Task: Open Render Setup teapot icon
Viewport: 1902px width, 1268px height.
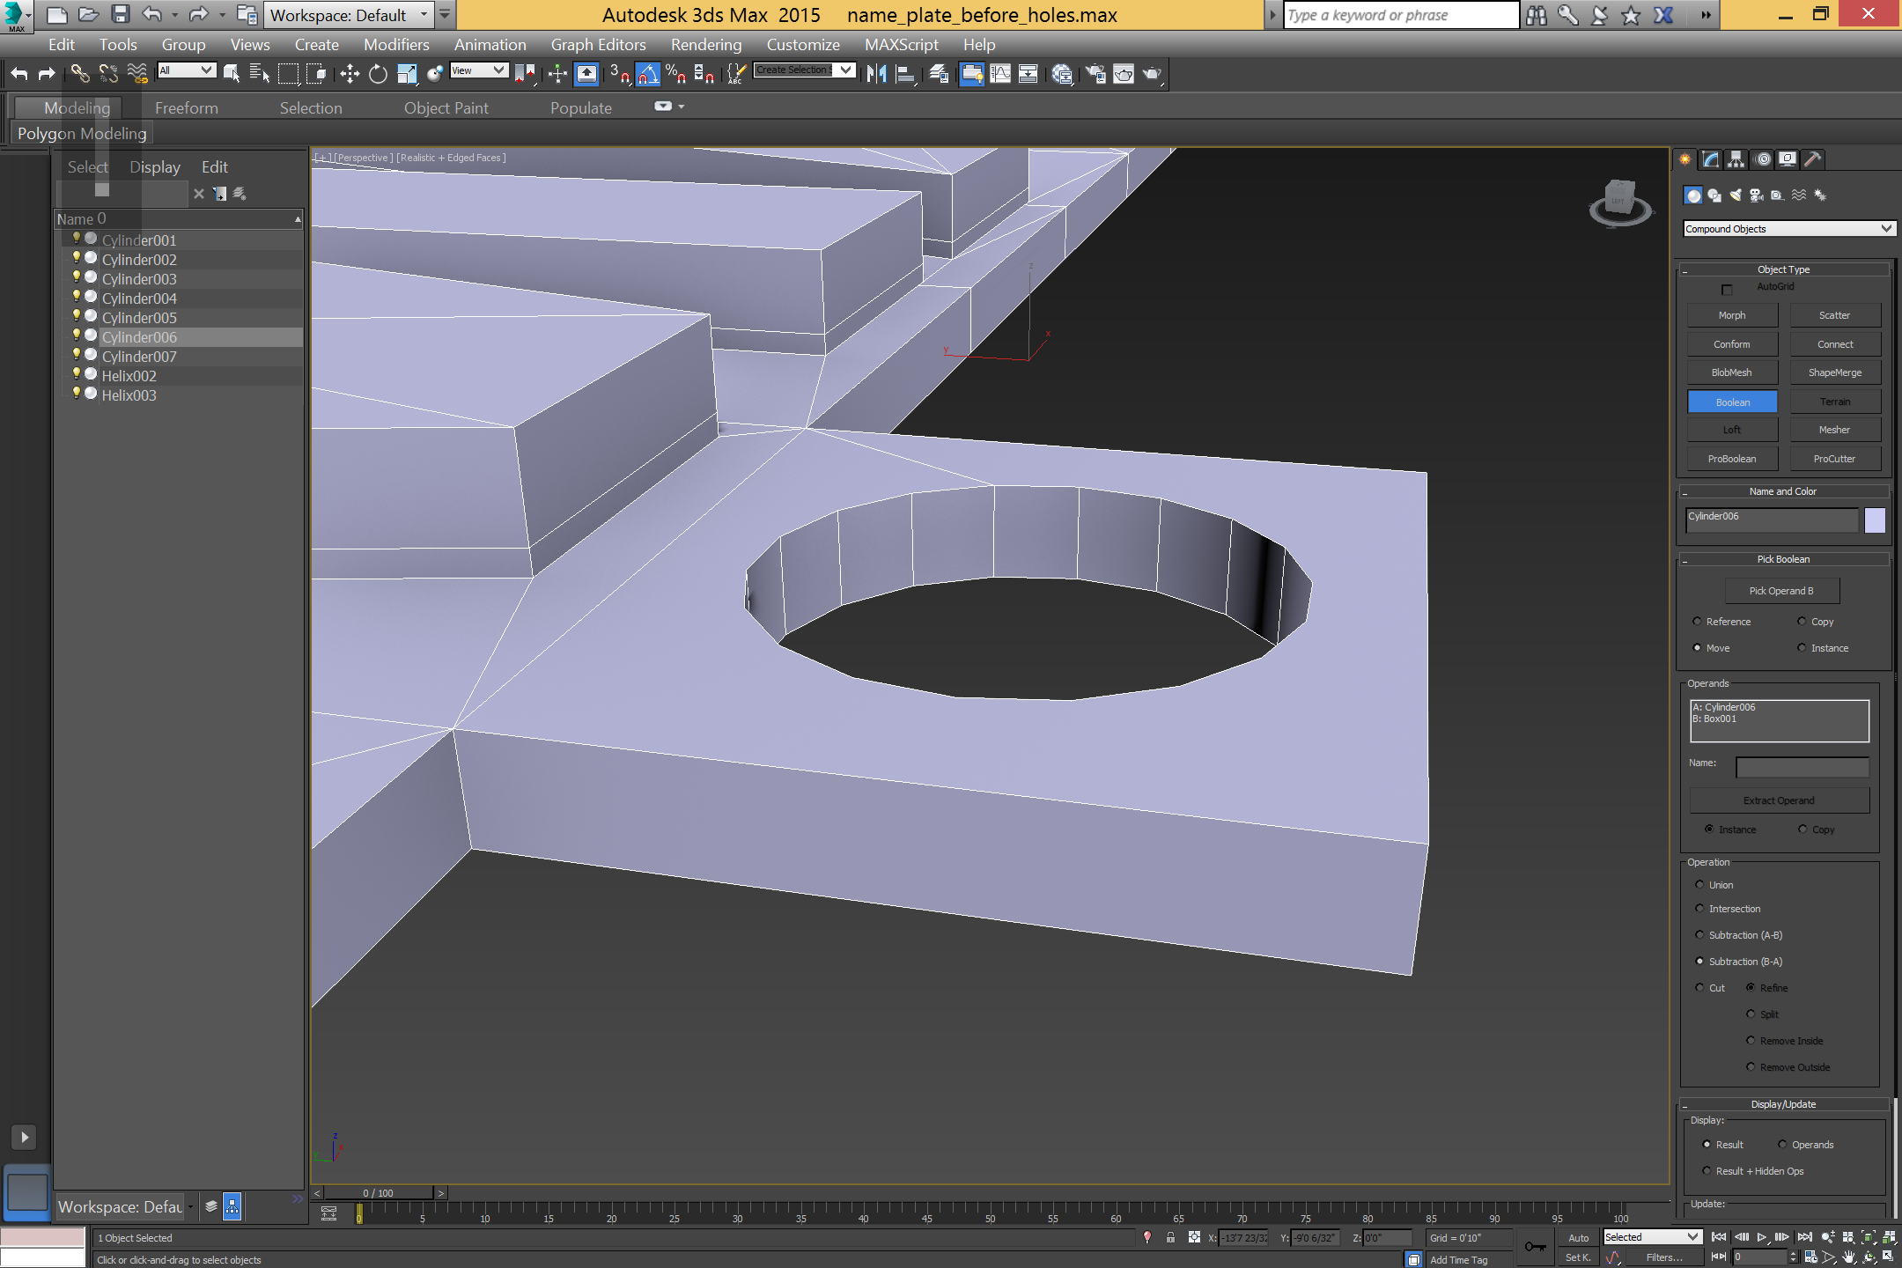Action: (1095, 74)
